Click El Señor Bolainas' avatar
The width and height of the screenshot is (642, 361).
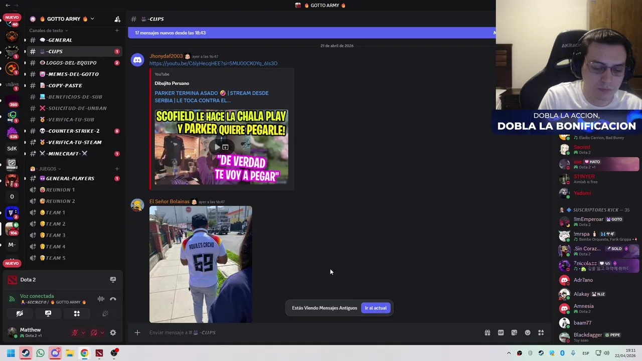(x=137, y=205)
